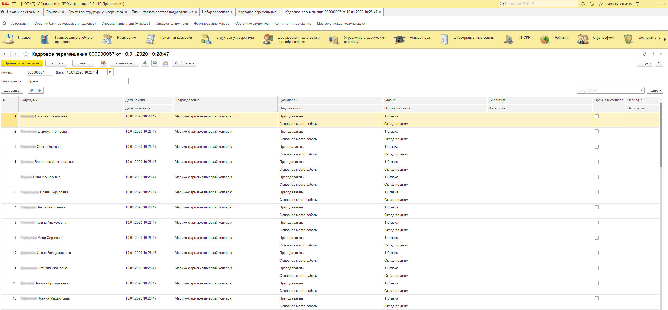The image size is (668, 310).
Task: Expand Вид события dropdown arrow
Action: pyautogui.click(x=131, y=81)
